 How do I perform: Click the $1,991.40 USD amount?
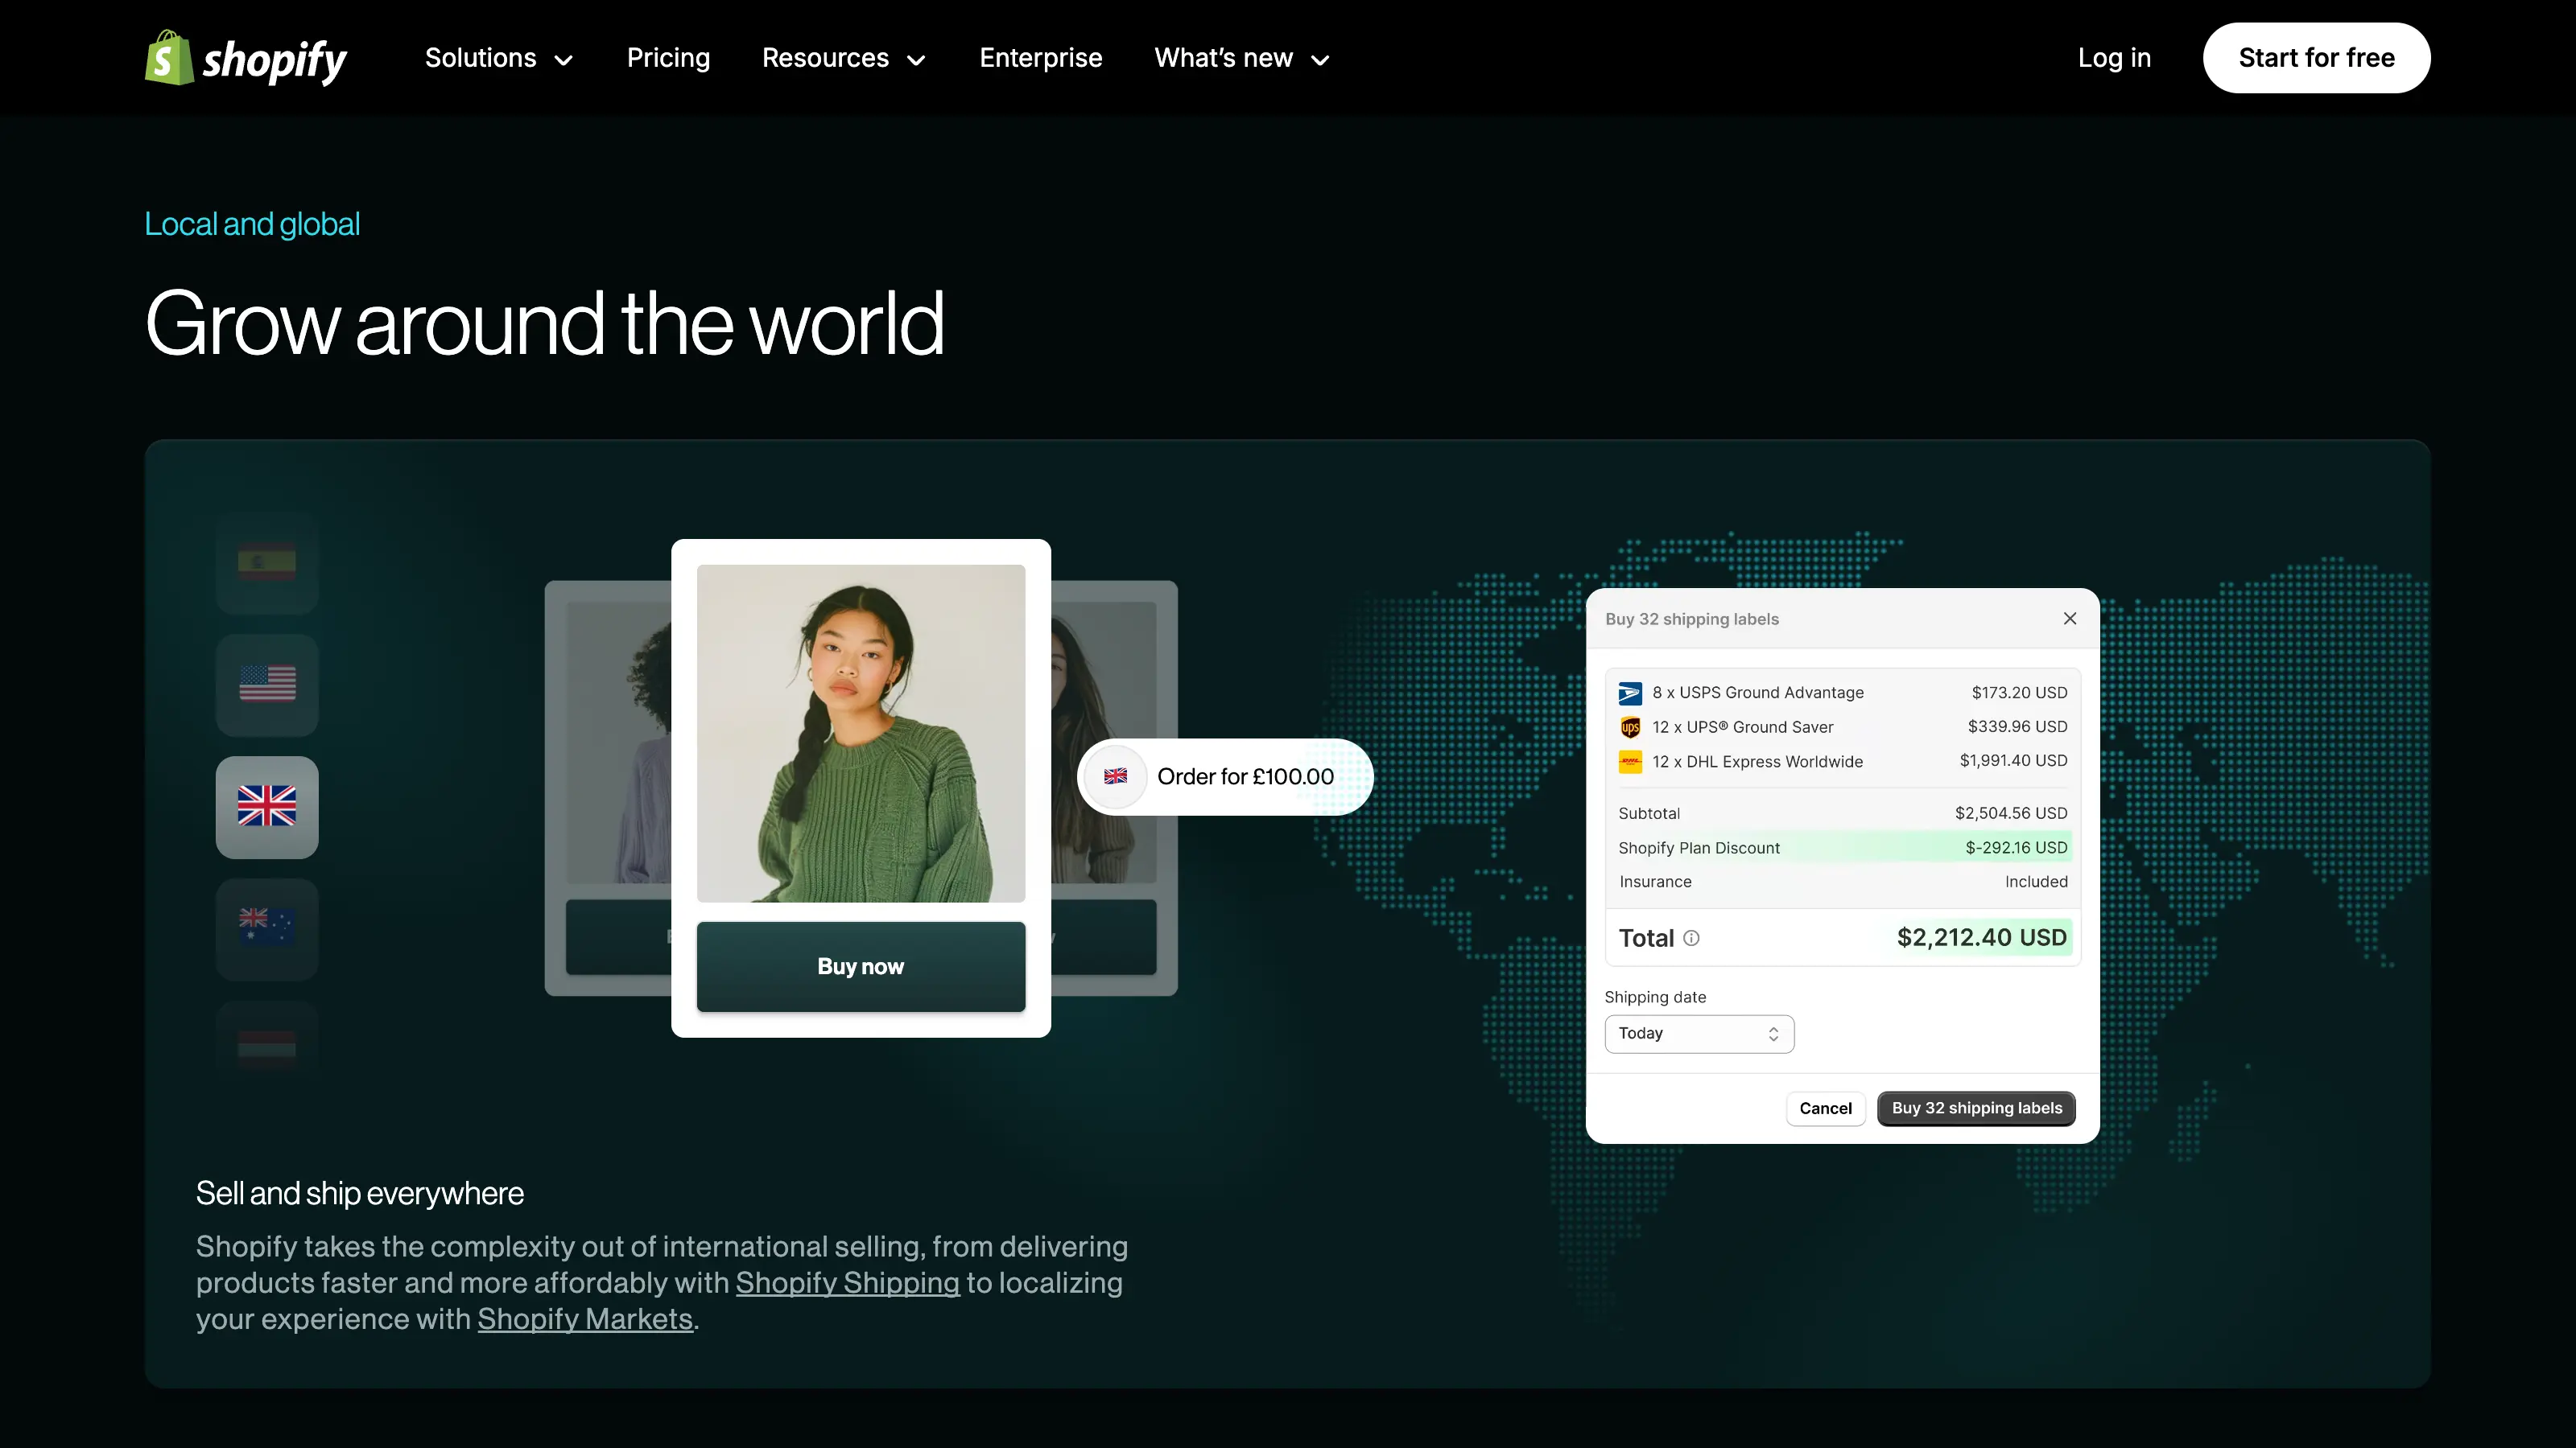click(x=2013, y=760)
